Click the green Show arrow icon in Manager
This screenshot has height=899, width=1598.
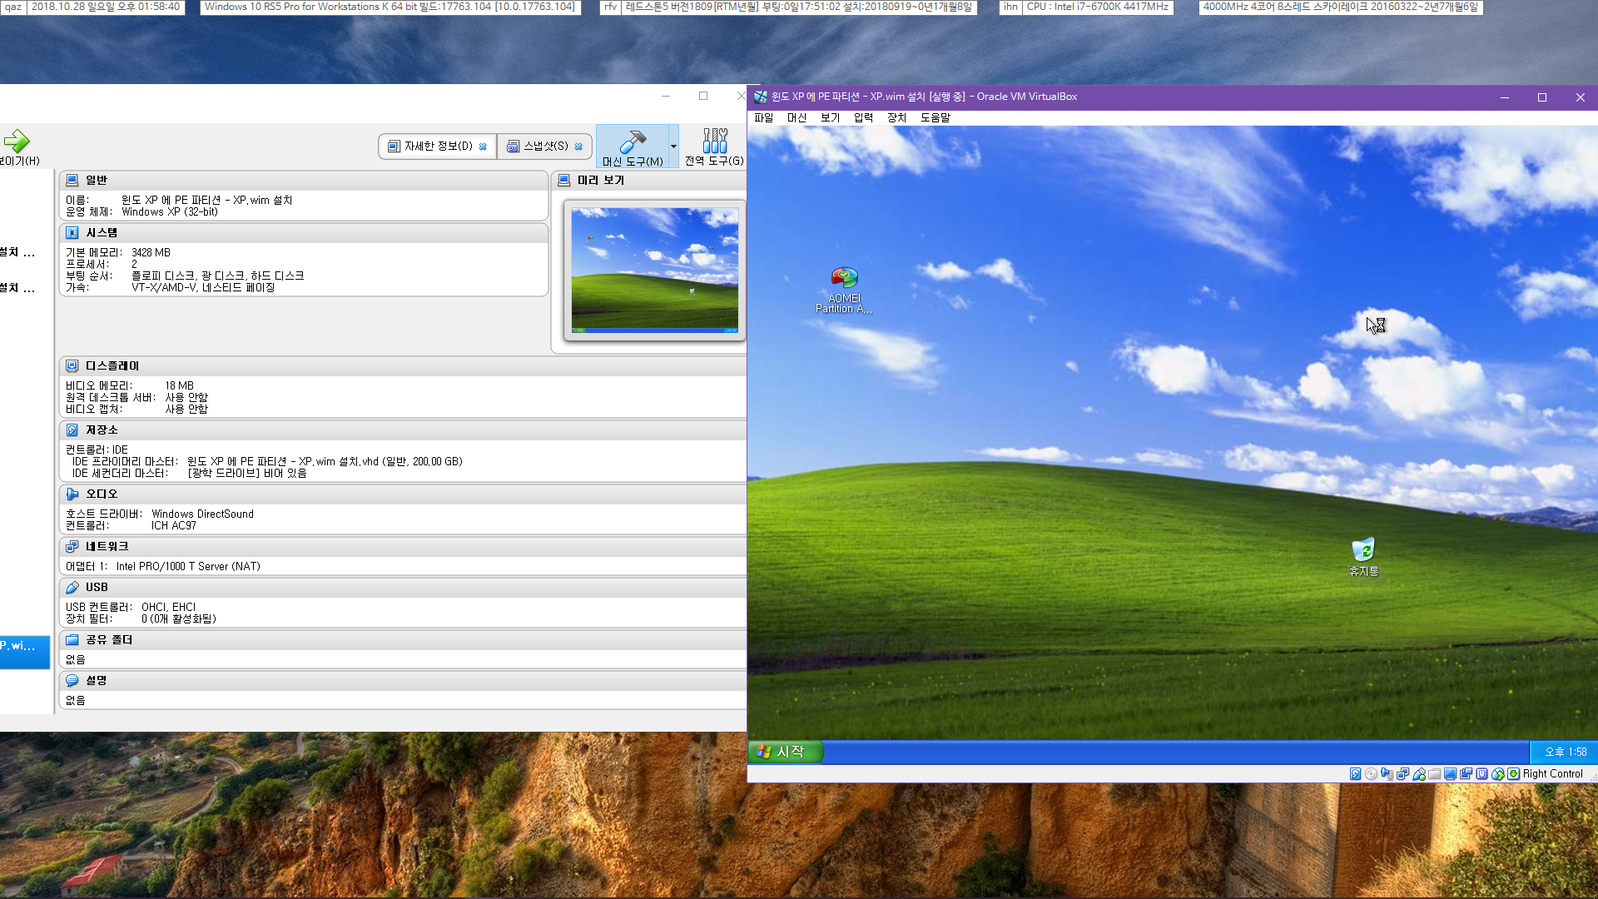point(16,141)
